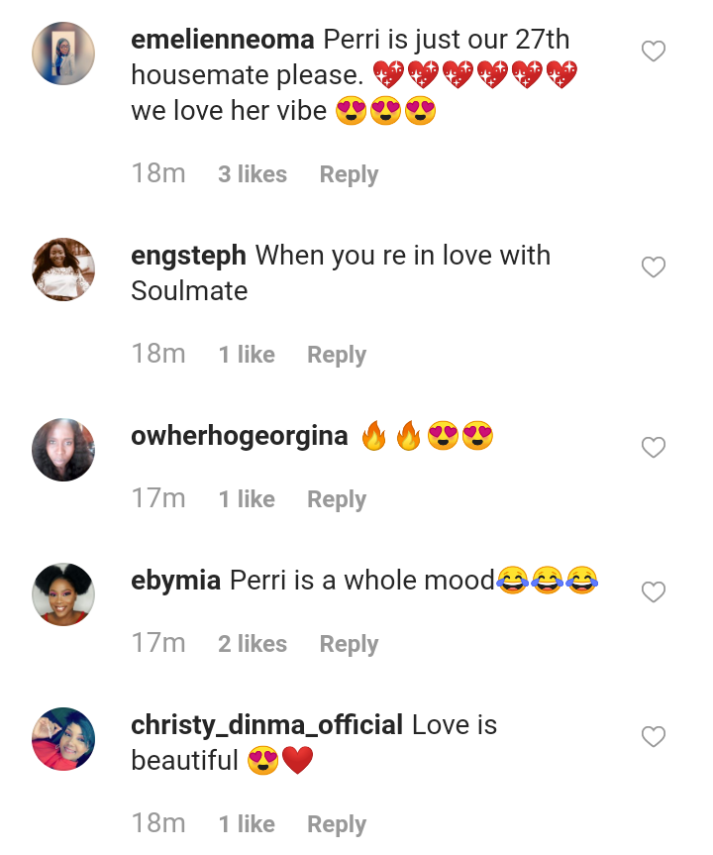The width and height of the screenshot is (713, 855).
Task: Reply to emelienneoma's comment
Action: [x=349, y=174]
